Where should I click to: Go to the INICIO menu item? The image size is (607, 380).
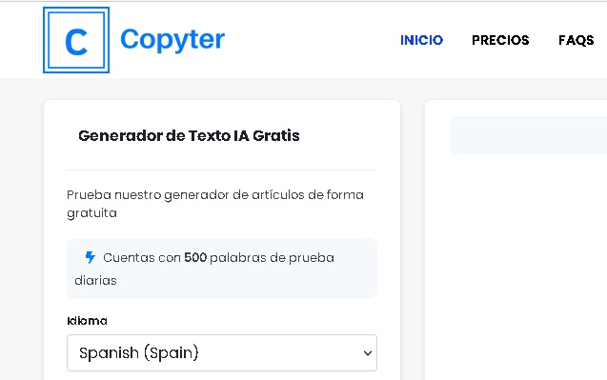pos(421,40)
